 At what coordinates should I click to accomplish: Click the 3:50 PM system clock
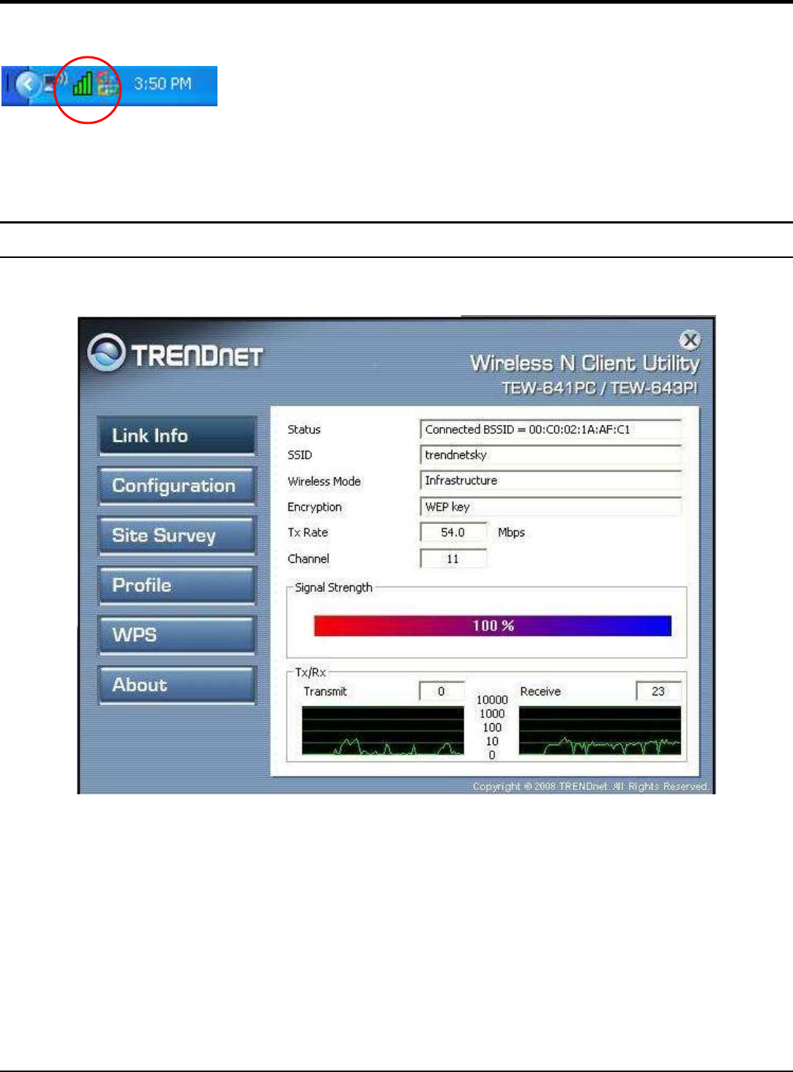163,84
